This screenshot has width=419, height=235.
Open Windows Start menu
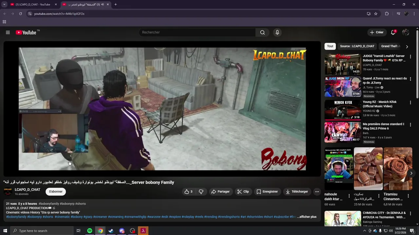(x=5, y=231)
